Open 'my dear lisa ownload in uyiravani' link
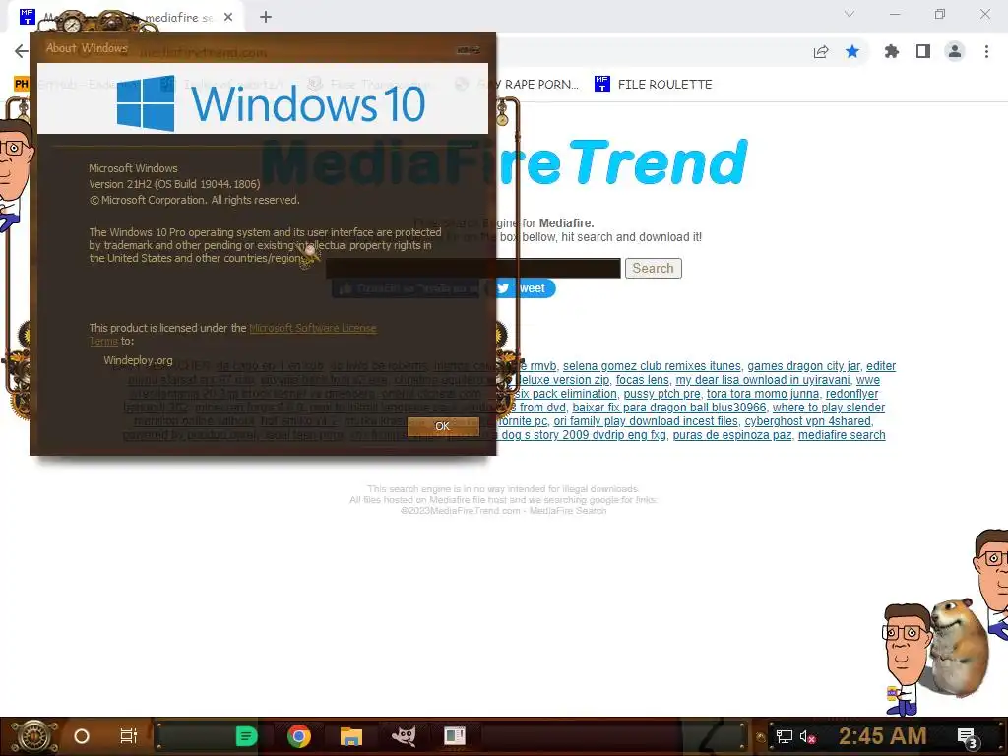The width and height of the screenshot is (1008, 756). click(763, 380)
